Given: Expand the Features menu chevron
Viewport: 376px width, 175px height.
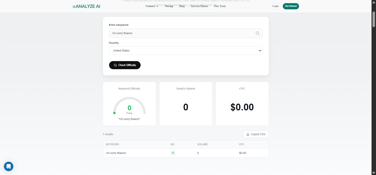Looking at the screenshot, I should click(x=157, y=6).
